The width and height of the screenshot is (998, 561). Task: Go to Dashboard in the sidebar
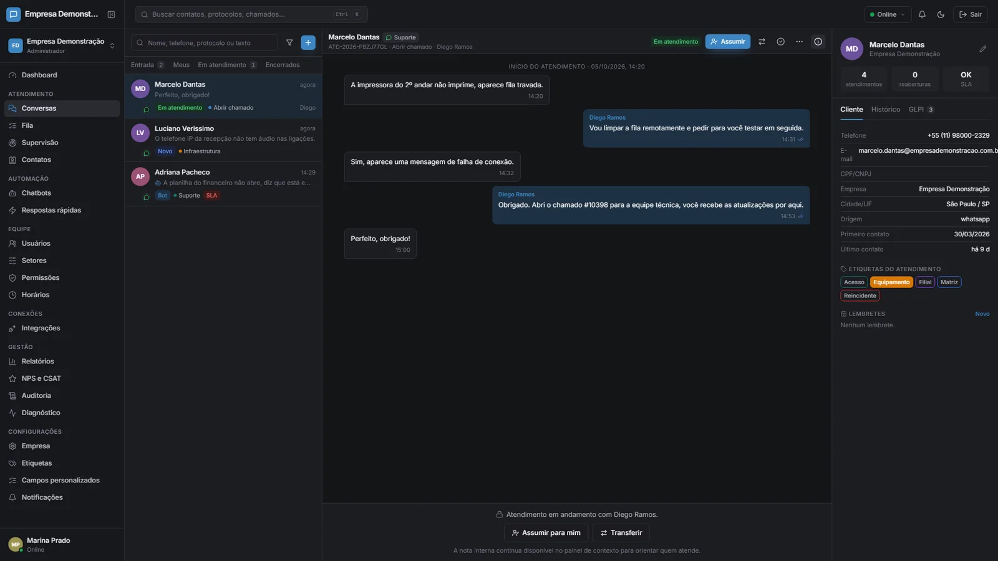pos(62,75)
